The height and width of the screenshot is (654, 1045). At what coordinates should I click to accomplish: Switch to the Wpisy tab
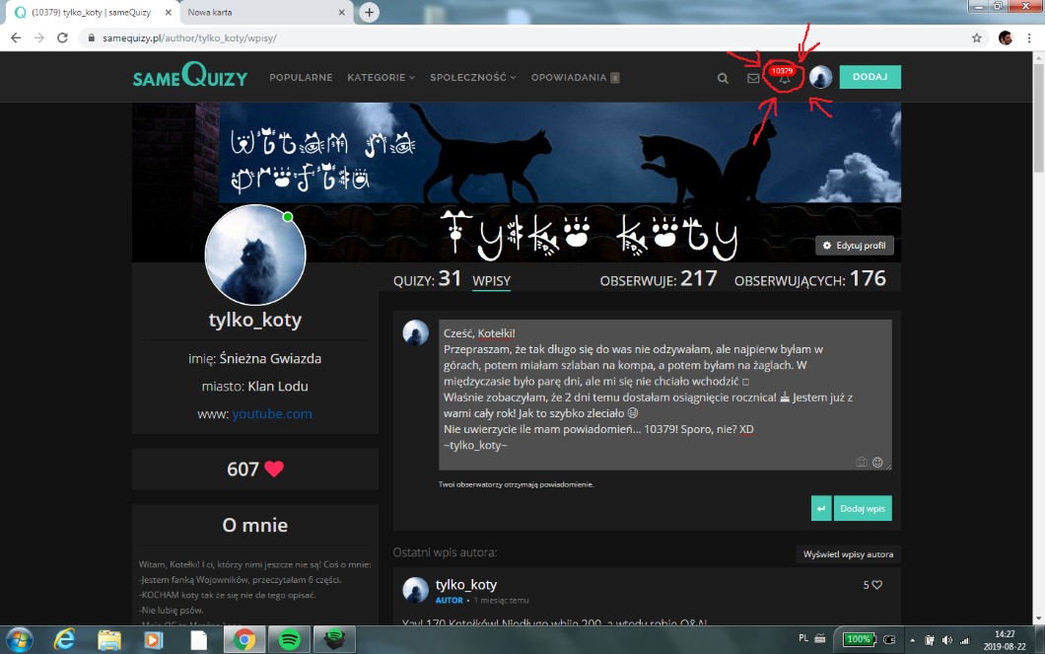[x=491, y=281]
